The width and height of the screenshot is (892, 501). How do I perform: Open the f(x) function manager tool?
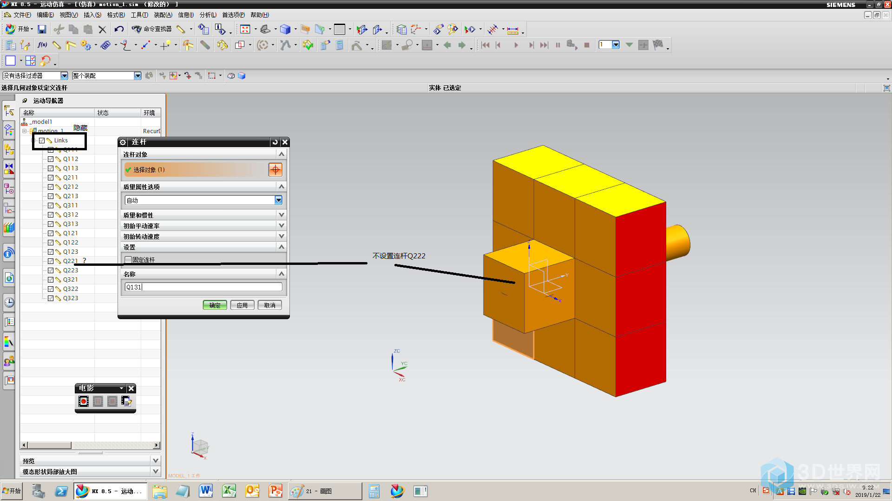[42, 45]
